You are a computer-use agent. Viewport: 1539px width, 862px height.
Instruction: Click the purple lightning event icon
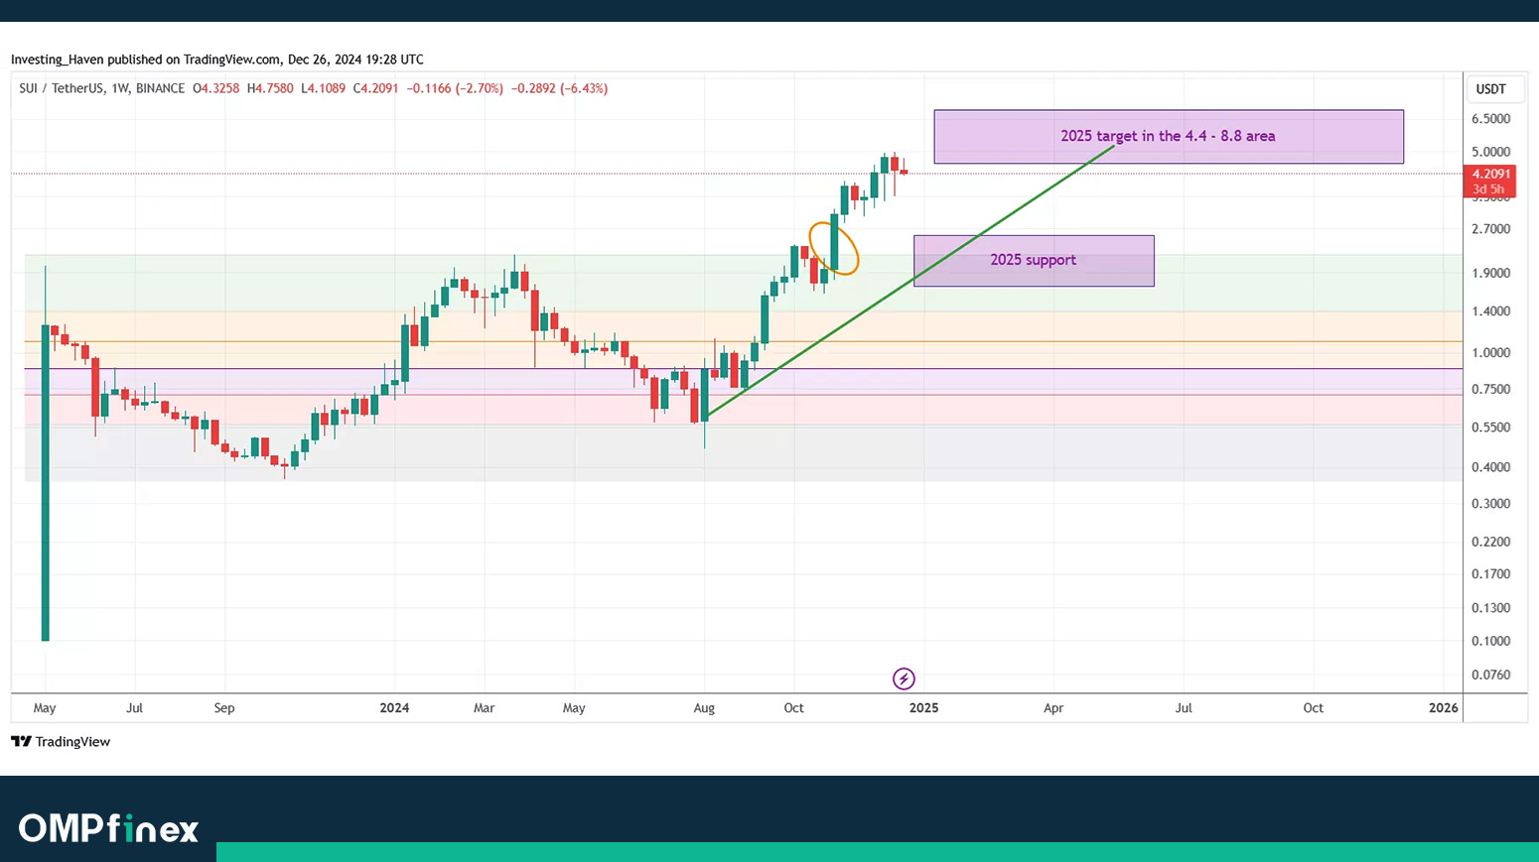click(904, 678)
